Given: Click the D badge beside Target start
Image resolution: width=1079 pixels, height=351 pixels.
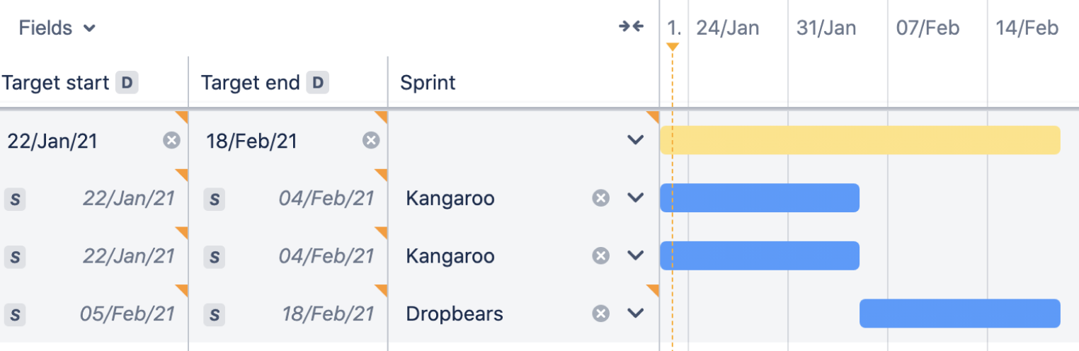Looking at the screenshot, I should point(127,83).
